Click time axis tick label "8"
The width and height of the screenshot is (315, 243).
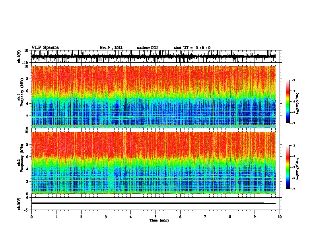point(230,217)
